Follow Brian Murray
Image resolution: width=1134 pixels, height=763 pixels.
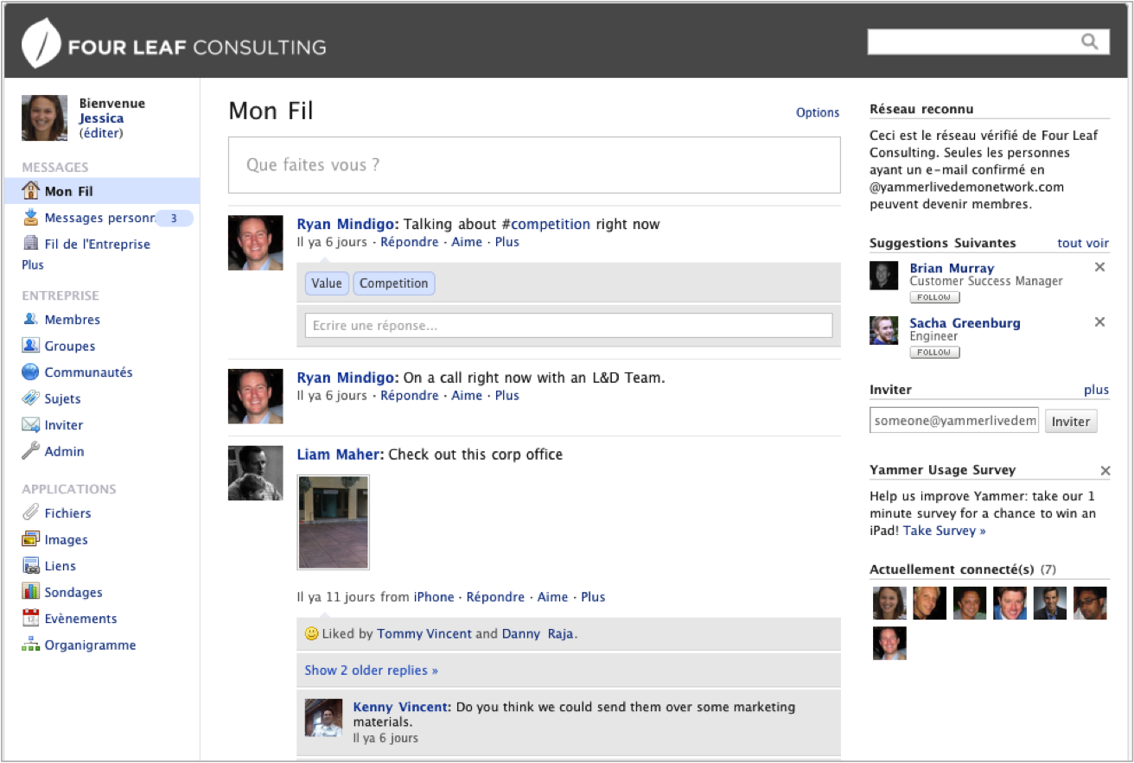934,297
